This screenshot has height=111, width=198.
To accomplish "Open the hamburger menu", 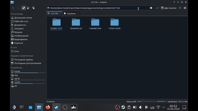I will click(185, 8).
